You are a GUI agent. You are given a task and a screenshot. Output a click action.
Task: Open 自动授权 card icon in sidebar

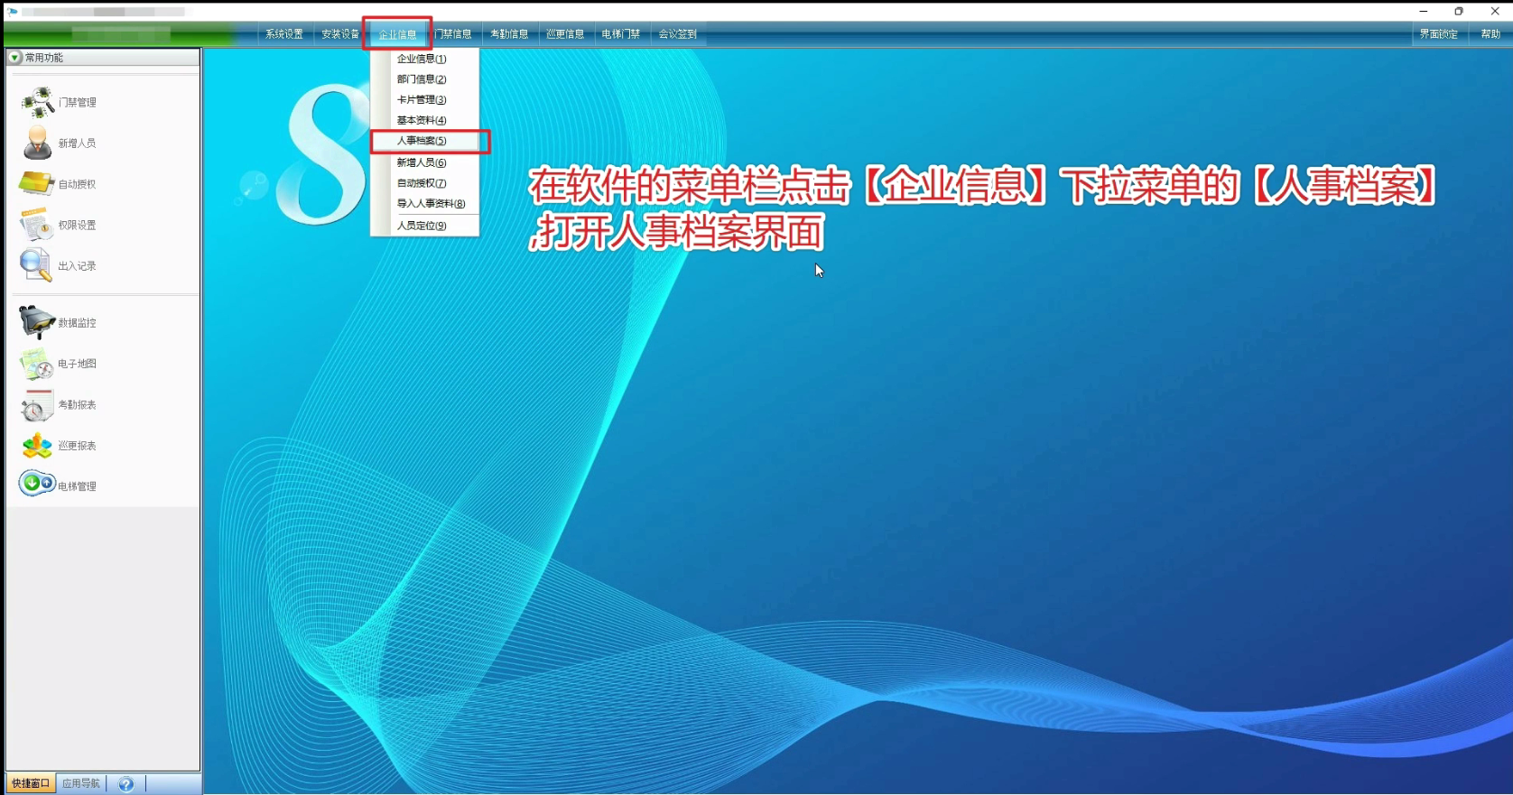(36, 184)
